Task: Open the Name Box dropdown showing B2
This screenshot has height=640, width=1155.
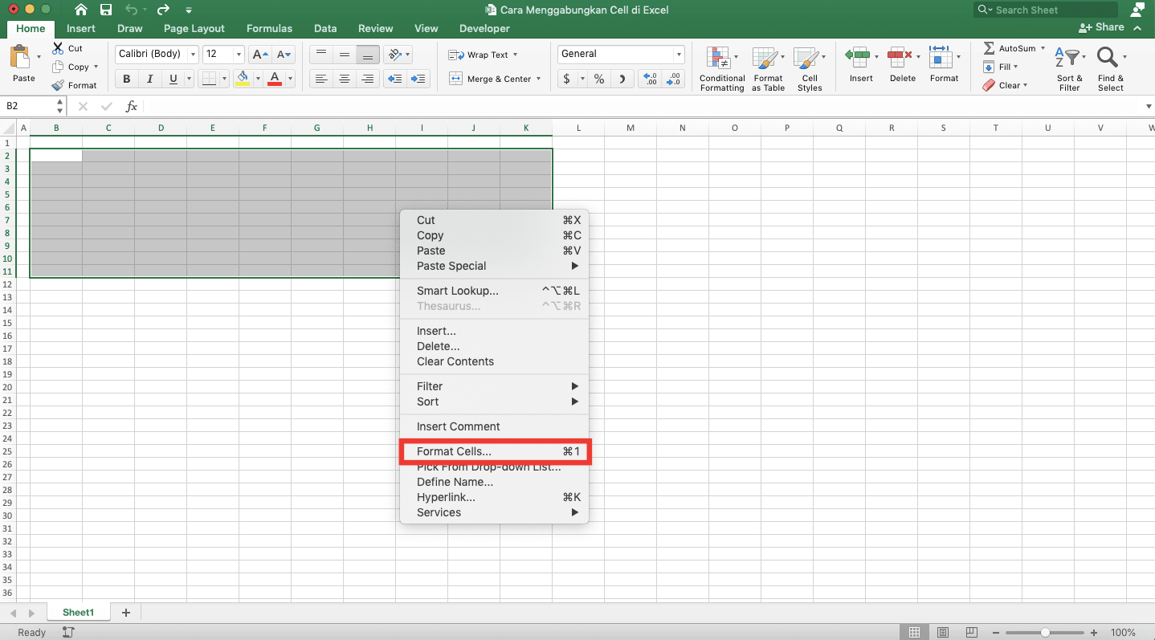Action: [61, 106]
